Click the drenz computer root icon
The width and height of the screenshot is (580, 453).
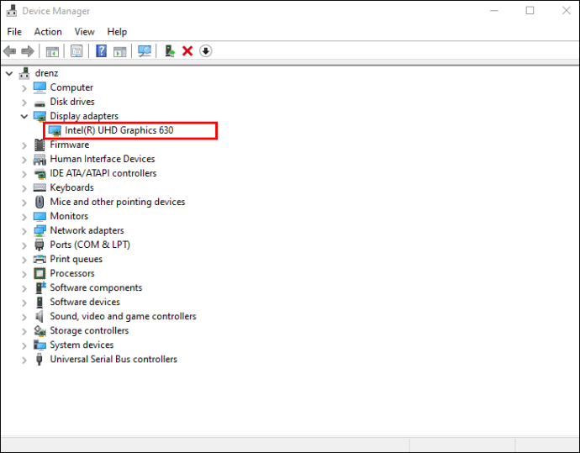click(24, 73)
